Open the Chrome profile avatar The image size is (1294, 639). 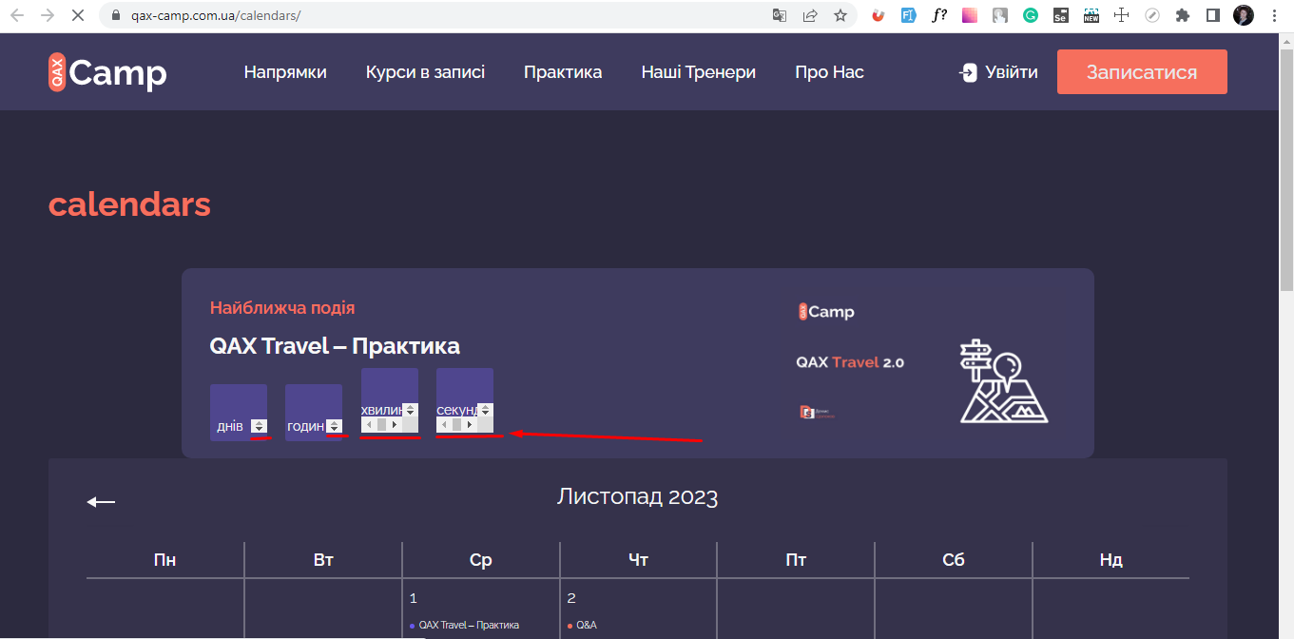coord(1243,13)
